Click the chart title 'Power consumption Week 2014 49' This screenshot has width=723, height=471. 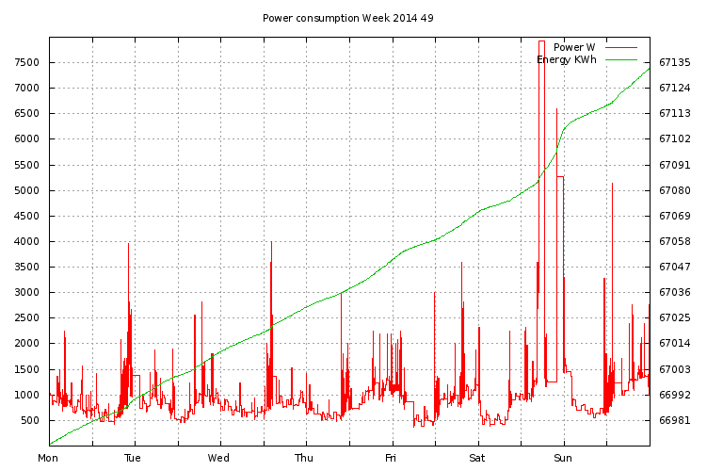348,18
